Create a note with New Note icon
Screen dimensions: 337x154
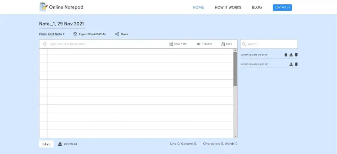click(171, 44)
